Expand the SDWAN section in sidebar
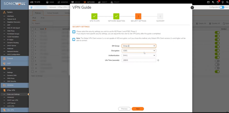This screenshot has width=229, height=113. click(x=15, y=85)
